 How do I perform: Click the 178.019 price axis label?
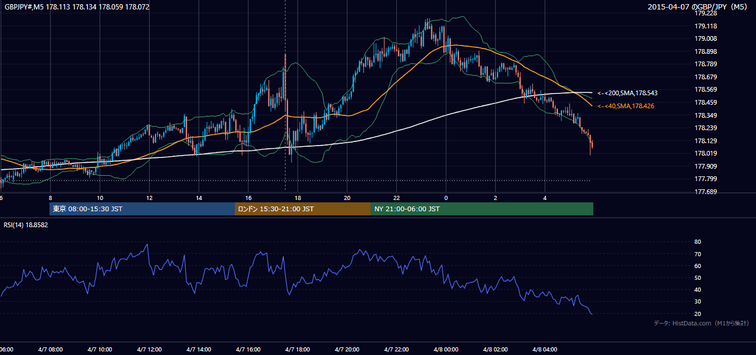(x=706, y=153)
